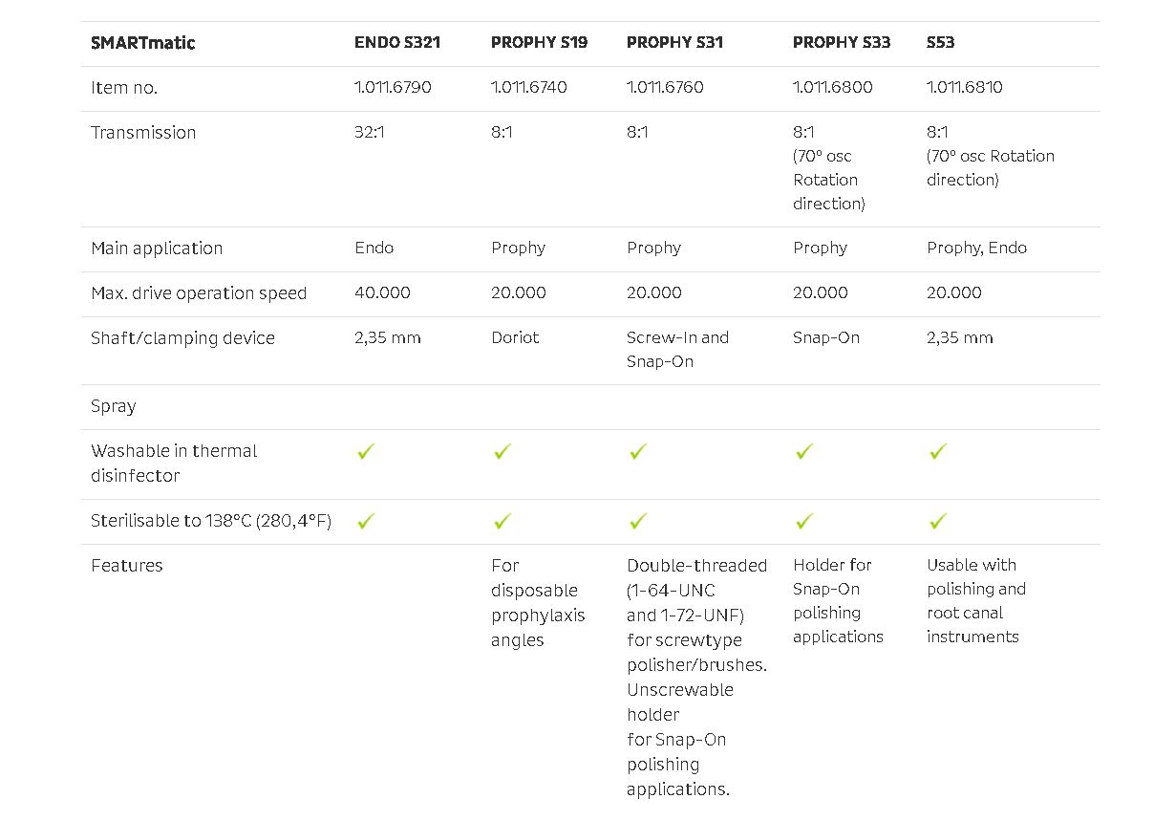Viewport: 1154px width, 821px height.
Task: Click sterilisable checkmark for PROPHY S19
Action: (502, 521)
